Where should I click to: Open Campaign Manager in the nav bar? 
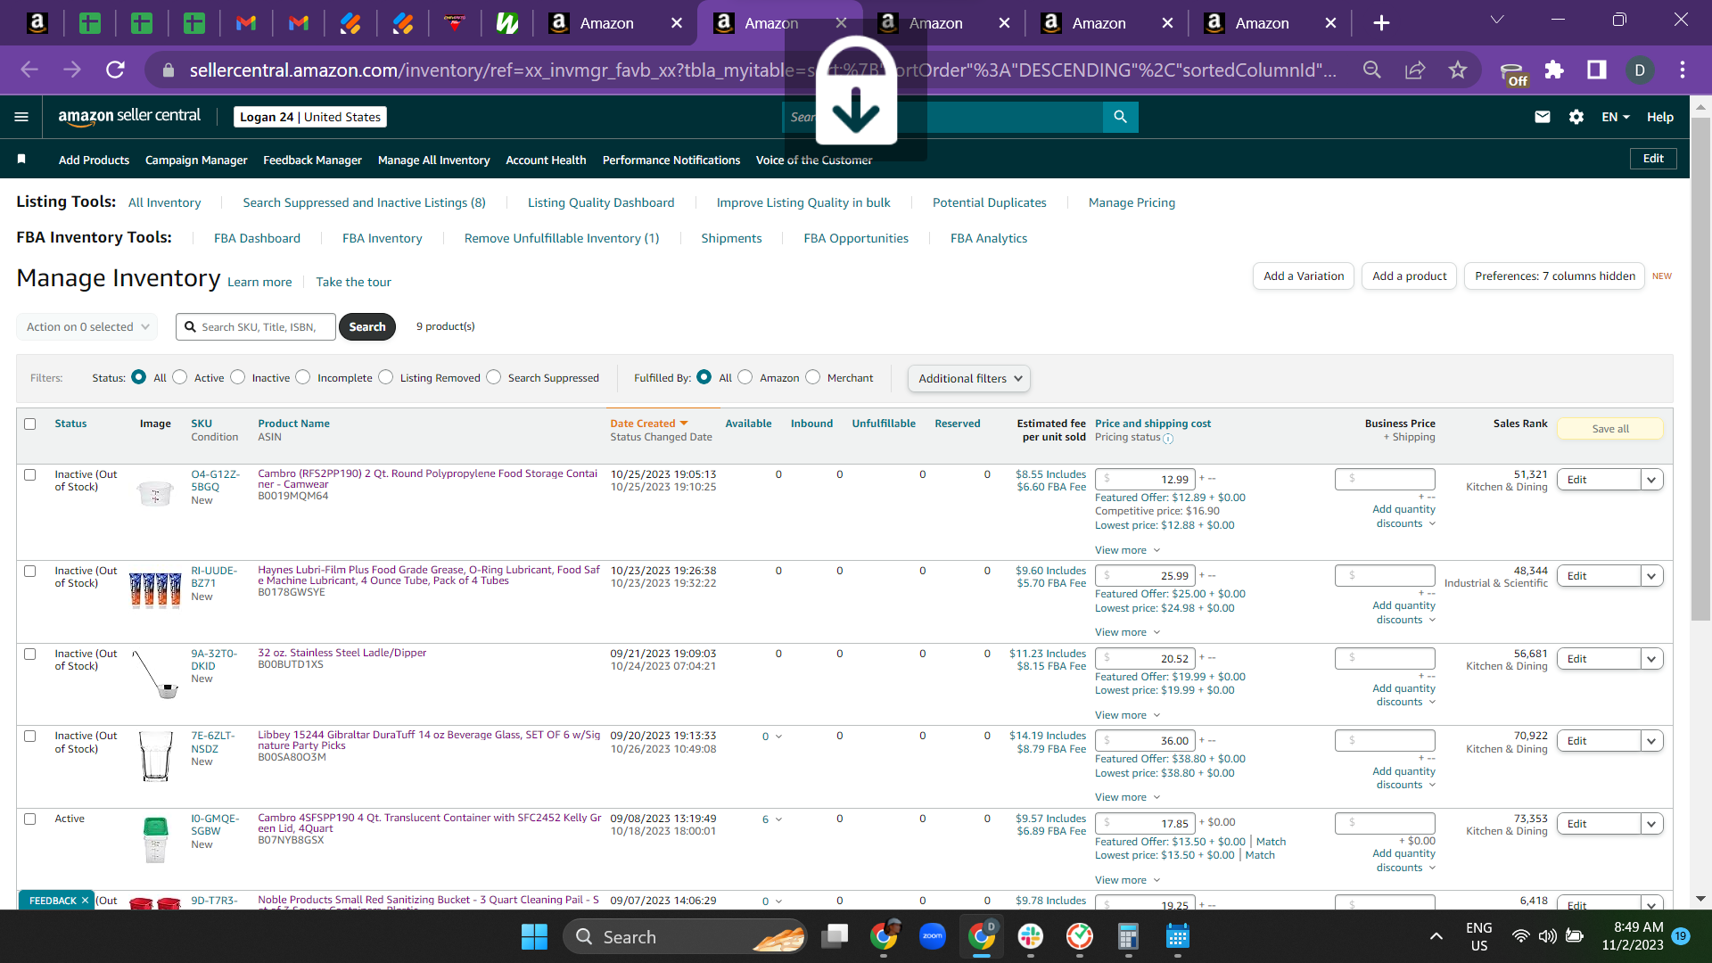[x=196, y=160]
